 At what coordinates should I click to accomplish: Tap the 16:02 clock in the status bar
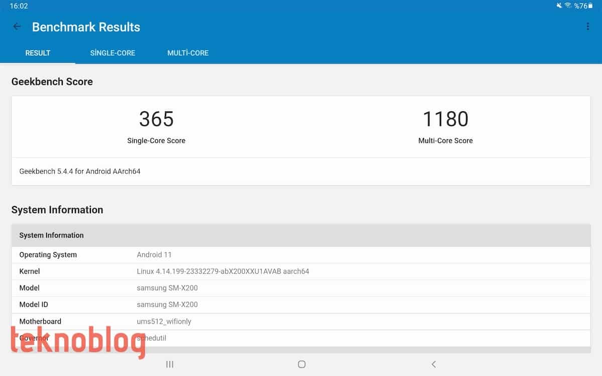(19, 6)
